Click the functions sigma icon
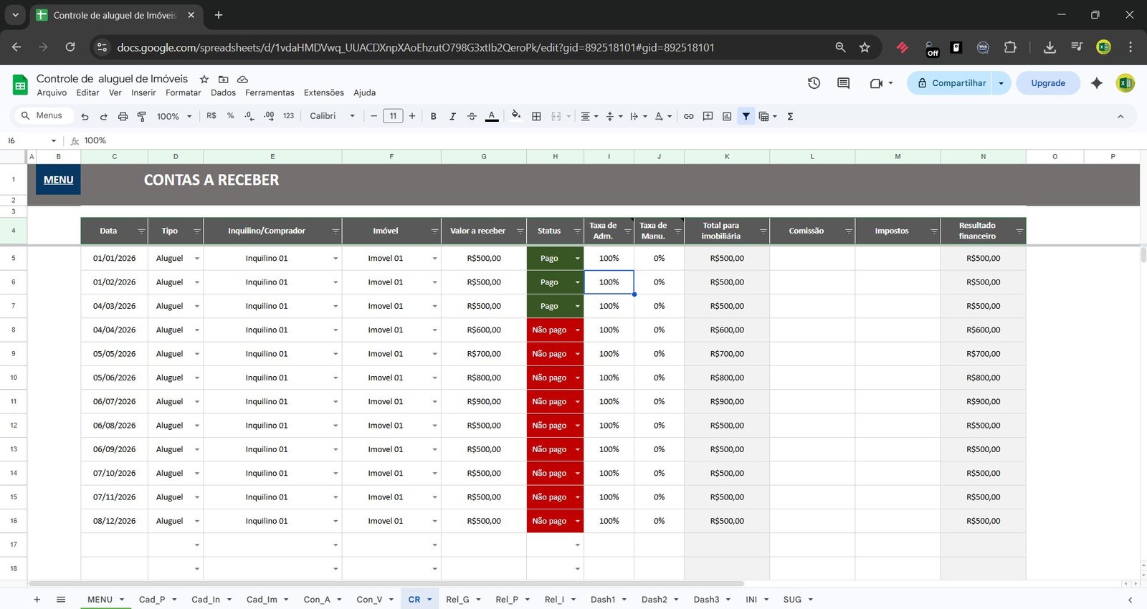This screenshot has width=1147, height=609. [x=790, y=116]
